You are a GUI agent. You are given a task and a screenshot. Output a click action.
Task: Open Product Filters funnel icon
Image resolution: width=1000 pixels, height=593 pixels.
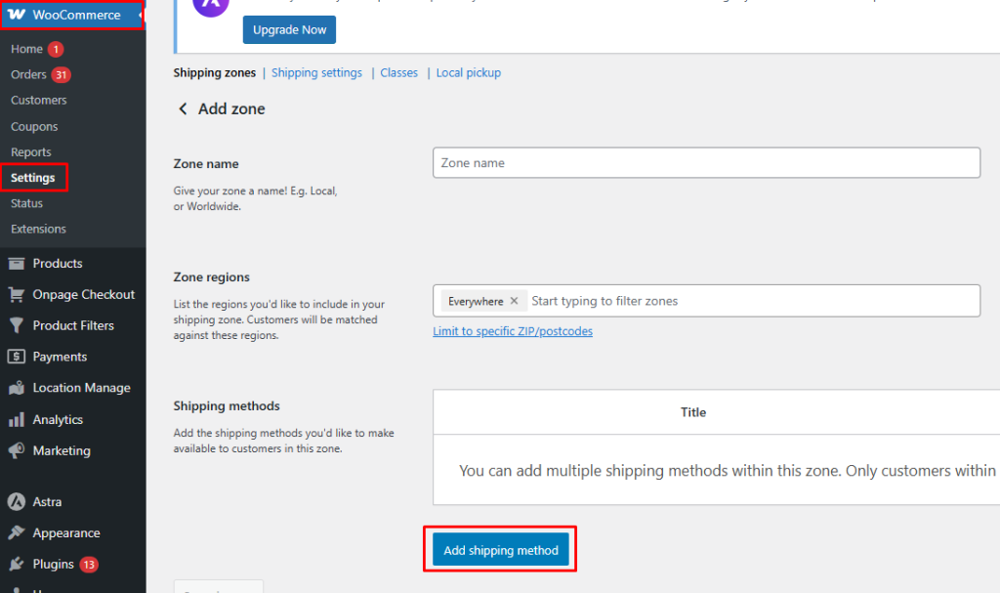[17, 326]
